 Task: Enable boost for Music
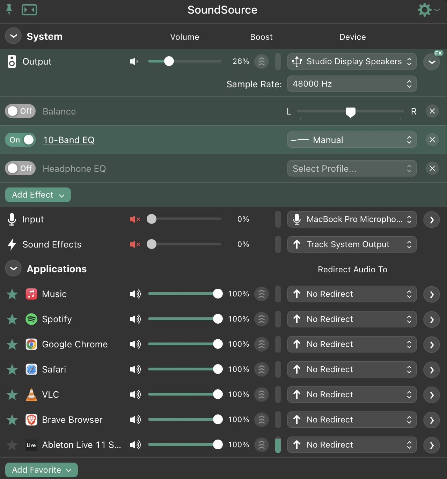tap(262, 294)
